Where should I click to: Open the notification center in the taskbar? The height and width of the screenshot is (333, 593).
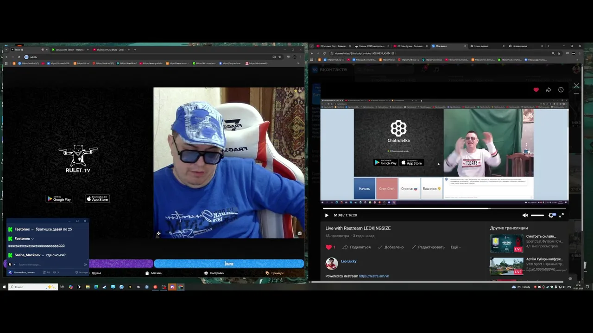[587, 287]
